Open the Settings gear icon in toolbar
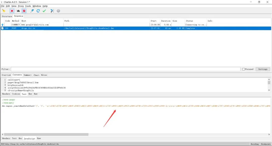 tap(58, 11)
